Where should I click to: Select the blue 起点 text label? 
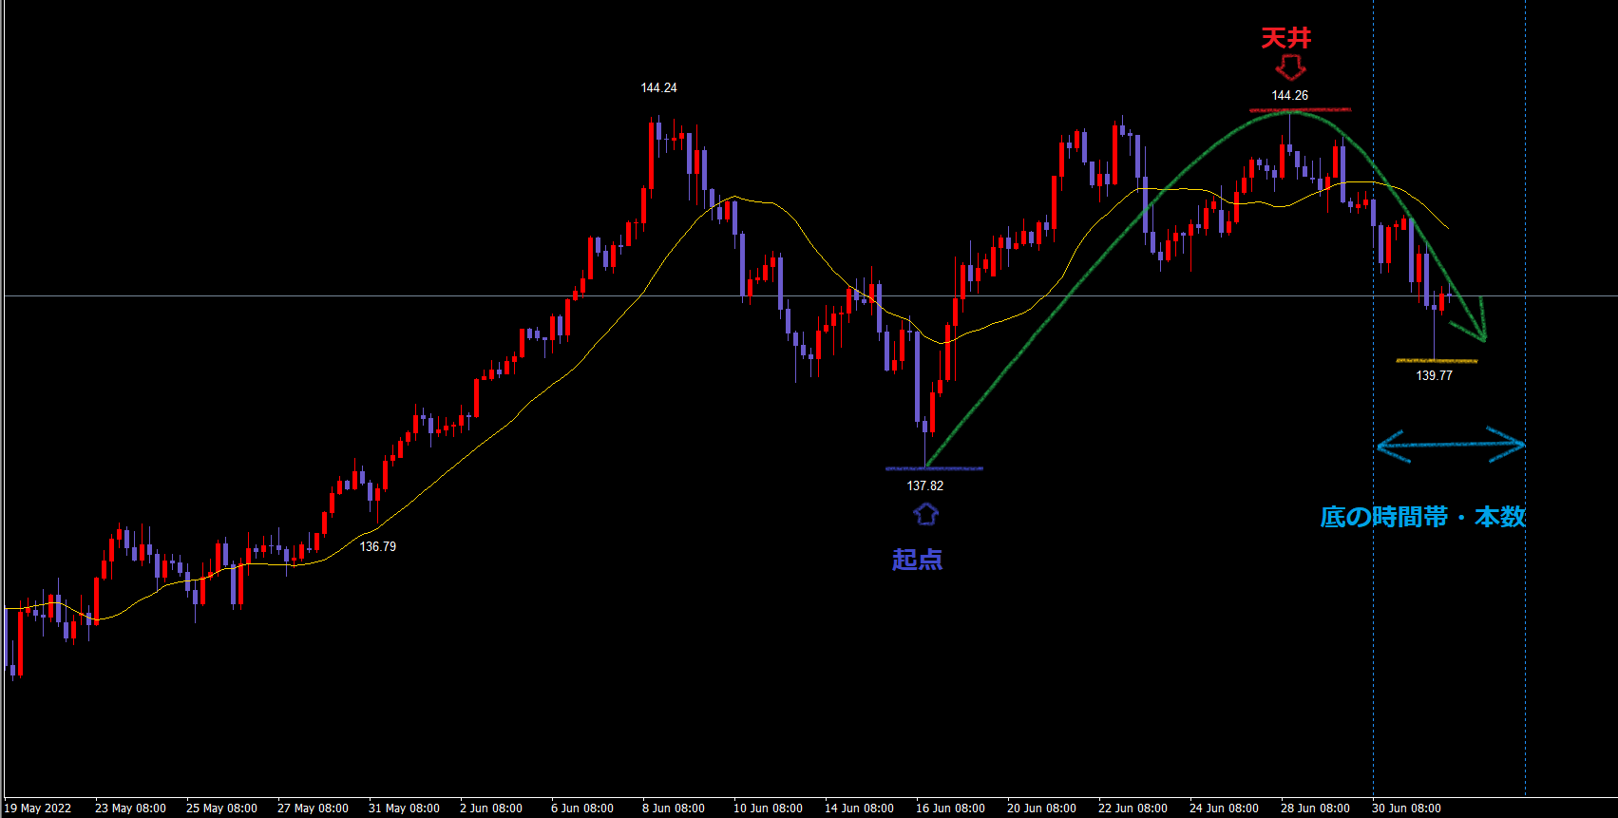(917, 560)
